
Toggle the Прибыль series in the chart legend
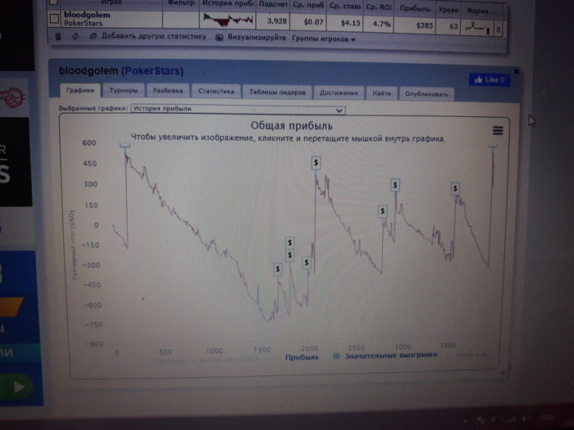(302, 357)
